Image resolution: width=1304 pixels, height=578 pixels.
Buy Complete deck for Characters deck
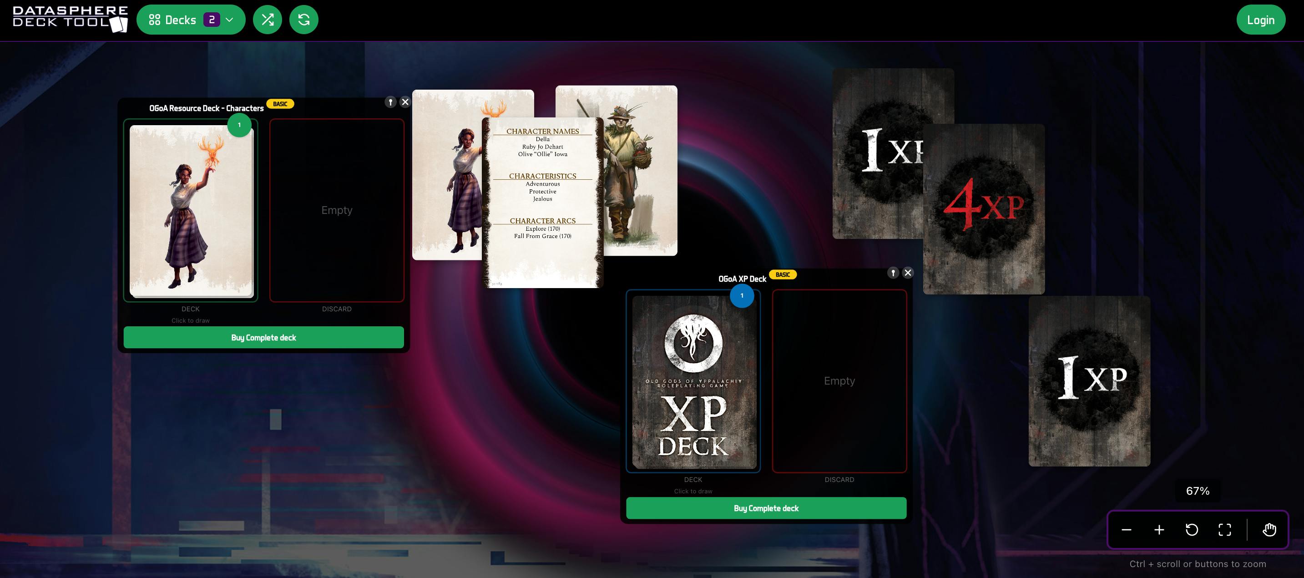pyautogui.click(x=264, y=337)
